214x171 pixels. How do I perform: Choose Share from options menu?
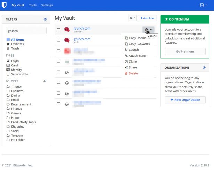(x=137, y=67)
